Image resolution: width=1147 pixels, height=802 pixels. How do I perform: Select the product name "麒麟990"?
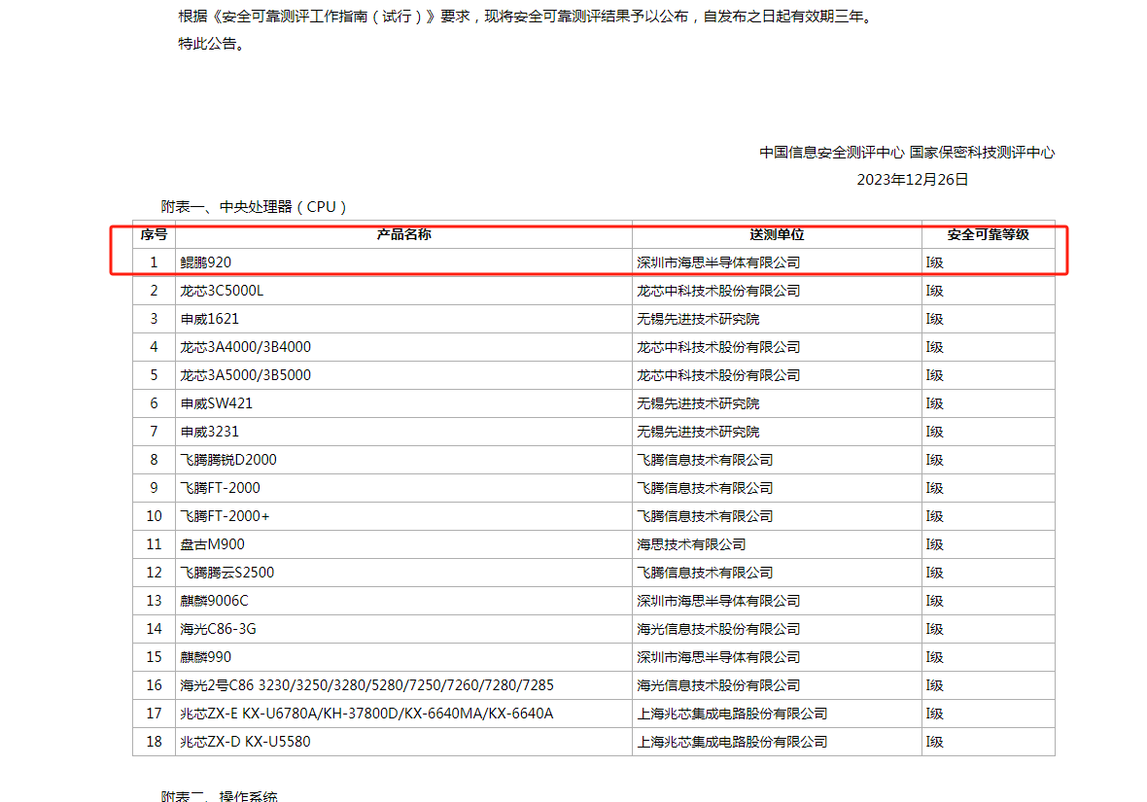coord(205,657)
